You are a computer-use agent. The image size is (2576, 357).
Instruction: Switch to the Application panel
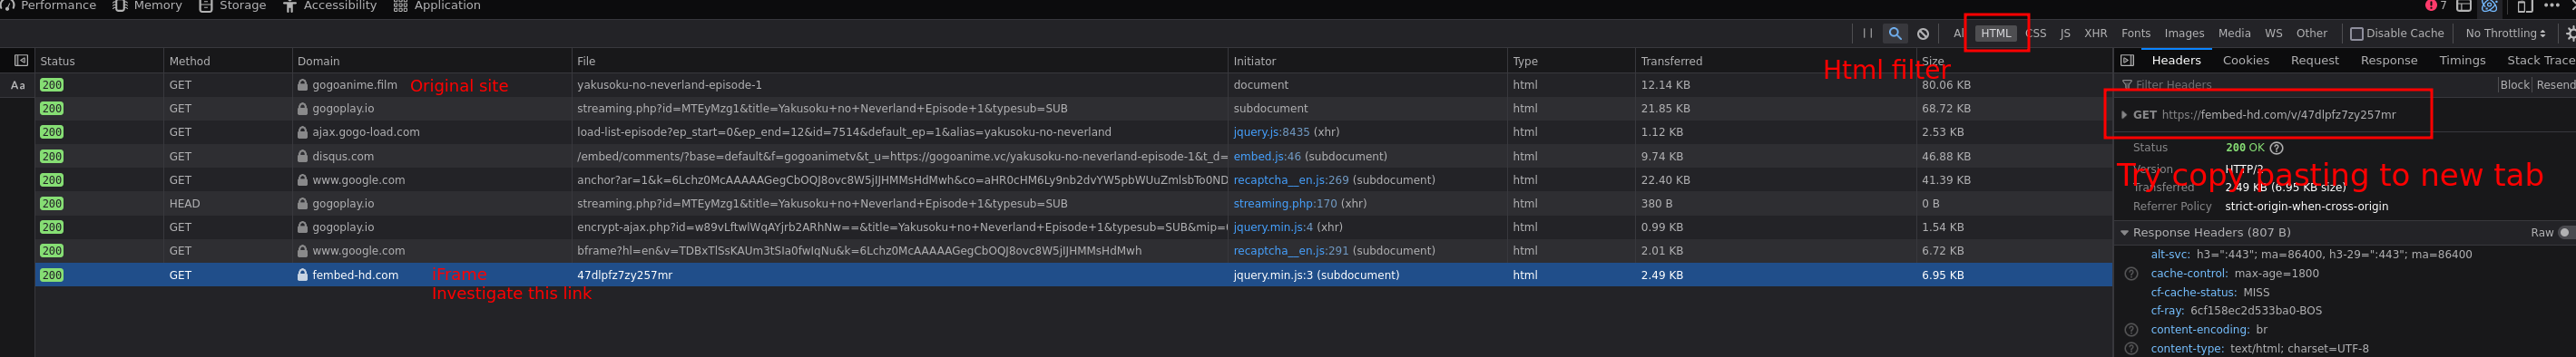pyautogui.click(x=437, y=6)
